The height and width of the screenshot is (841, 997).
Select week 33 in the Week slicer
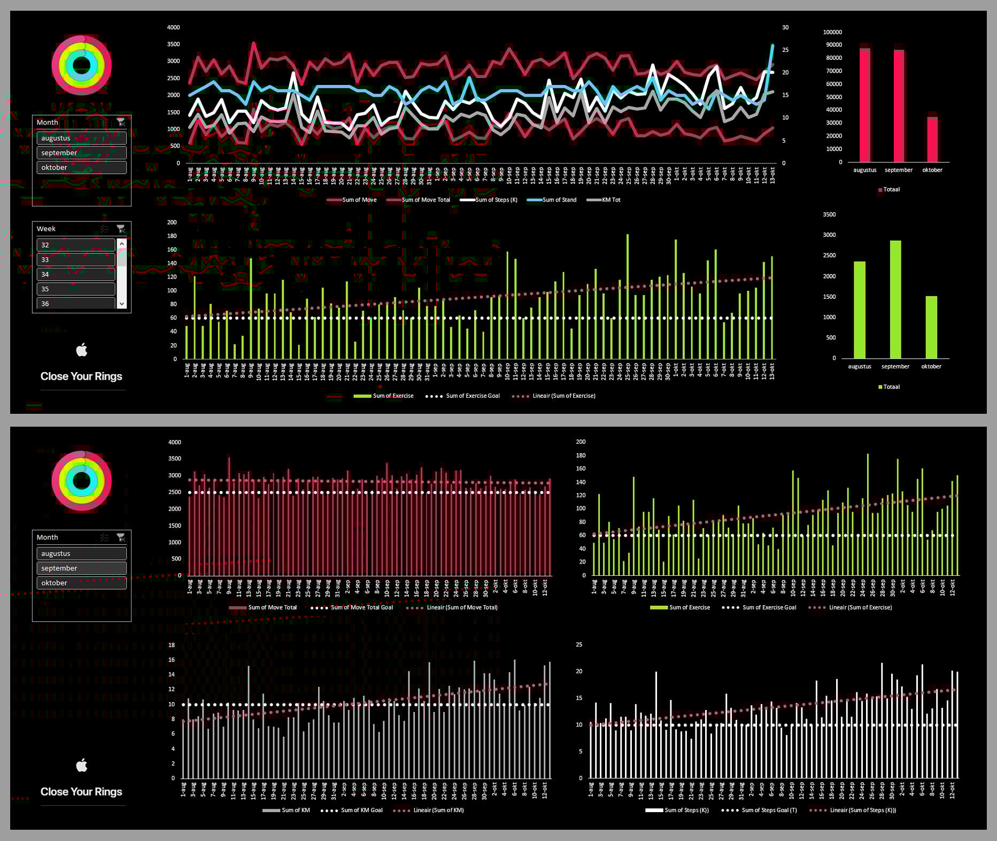76,259
